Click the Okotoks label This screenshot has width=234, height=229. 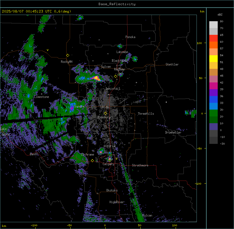click(112, 190)
